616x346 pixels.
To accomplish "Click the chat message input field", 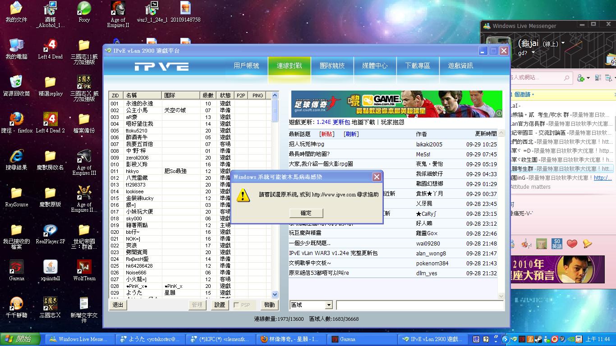I will pyautogui.click(x=419, y=305).
